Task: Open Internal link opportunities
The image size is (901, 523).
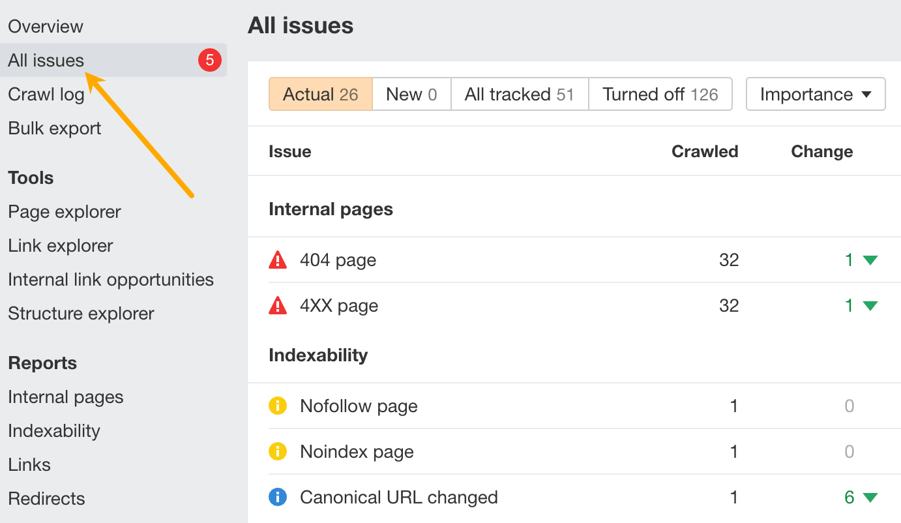Action: pos(111,279)
